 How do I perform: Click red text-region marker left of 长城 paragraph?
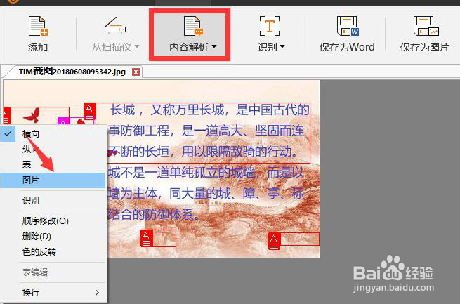[x=89, y=112]
